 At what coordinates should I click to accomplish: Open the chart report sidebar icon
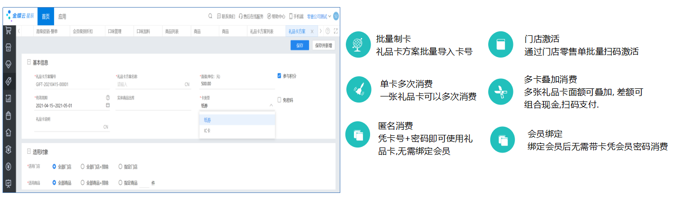[9, 98]
